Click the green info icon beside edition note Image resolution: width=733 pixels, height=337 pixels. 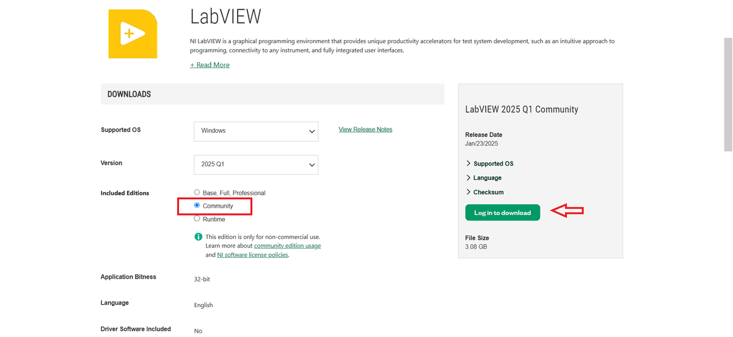click(x=198, y=236)
